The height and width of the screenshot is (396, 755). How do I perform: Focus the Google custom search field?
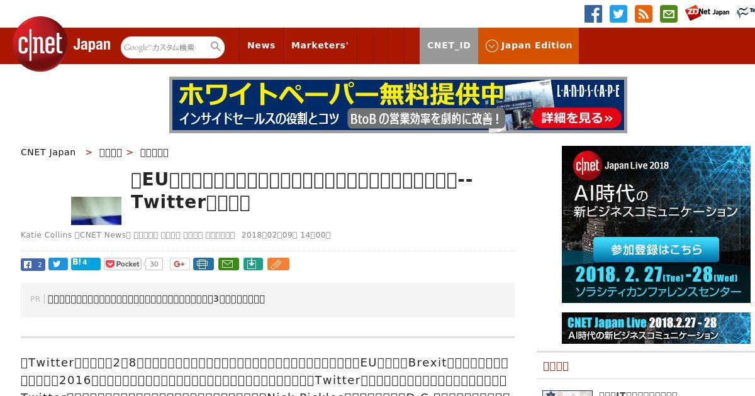pyautogui.click(x=165, y=47)
